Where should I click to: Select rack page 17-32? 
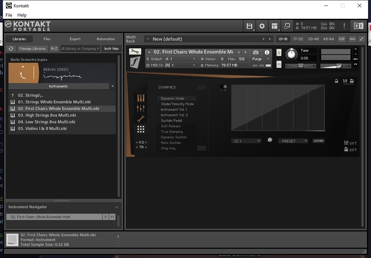point(298,39)
